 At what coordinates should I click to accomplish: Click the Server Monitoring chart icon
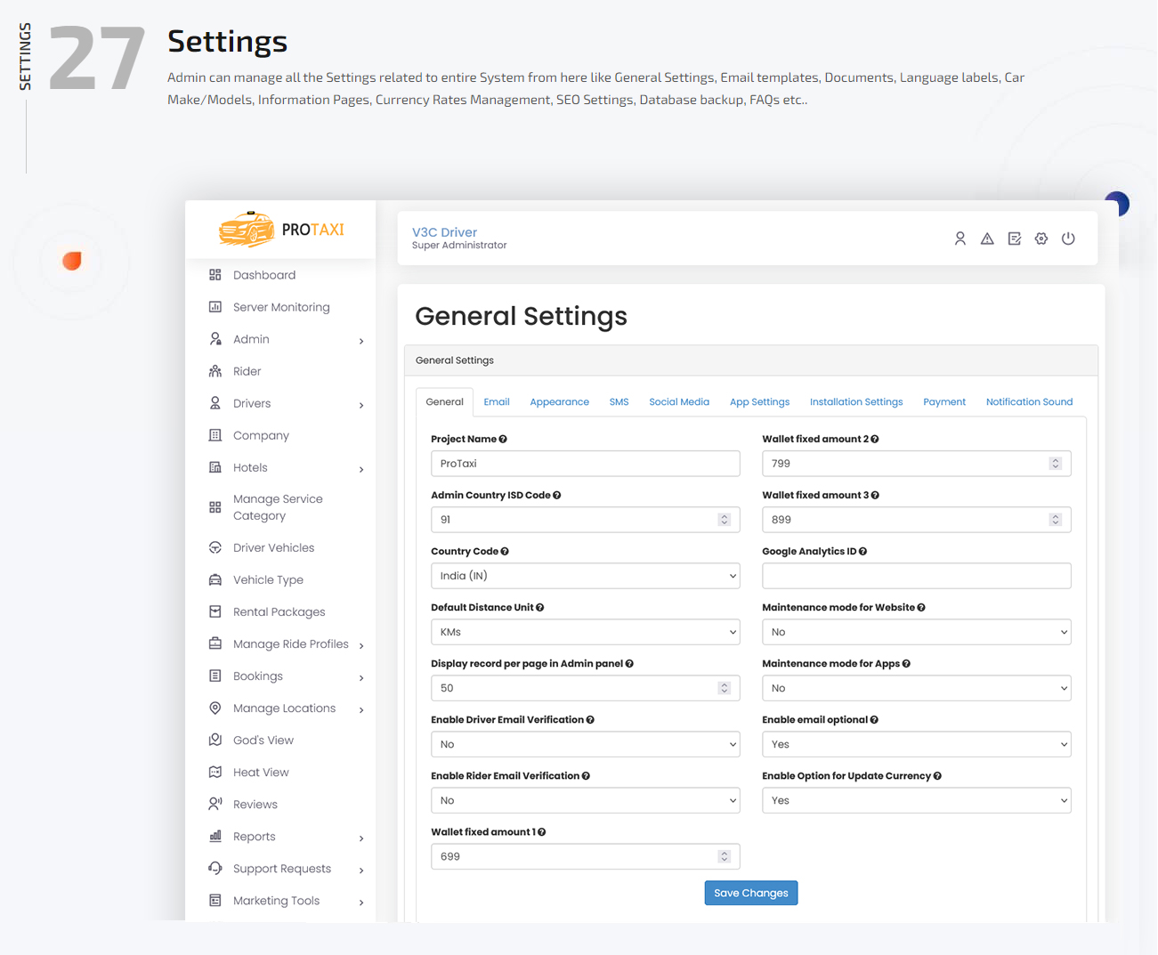pyautogui.click(x=215, y=307)
